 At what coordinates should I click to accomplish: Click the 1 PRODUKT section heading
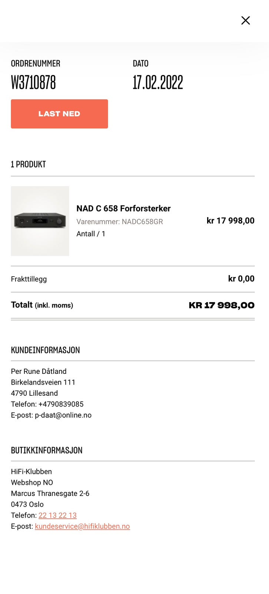point(29,164)
